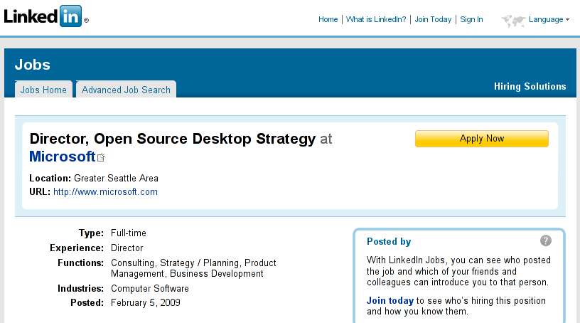
Task: Visit the http://www.microsoft.com URL
Action: pos(105,192)
